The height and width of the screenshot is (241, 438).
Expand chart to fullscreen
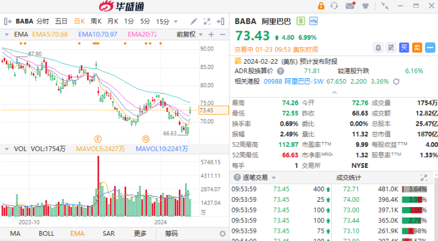coord(207,21)
